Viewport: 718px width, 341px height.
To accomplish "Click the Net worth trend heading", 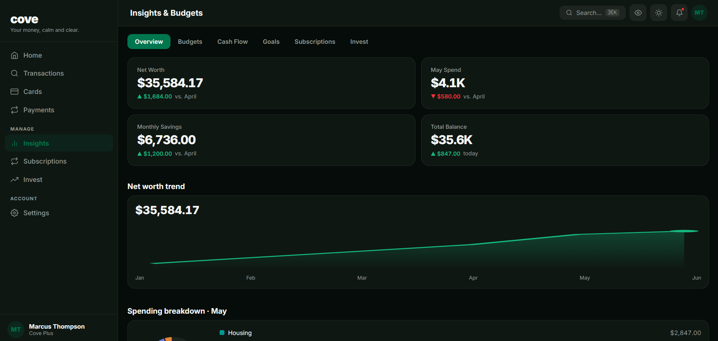I will [x=156, y=186].
